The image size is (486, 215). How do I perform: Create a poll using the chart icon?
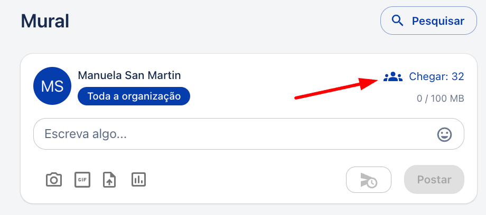tap(138, 179)
